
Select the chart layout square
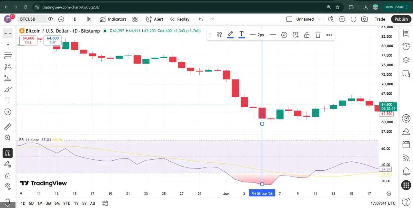click(x=289, y=19)
